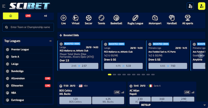This screenshot has height=108, width=208.
Task: Click Serie A label on AC Milan card
Action: (157, 86)
